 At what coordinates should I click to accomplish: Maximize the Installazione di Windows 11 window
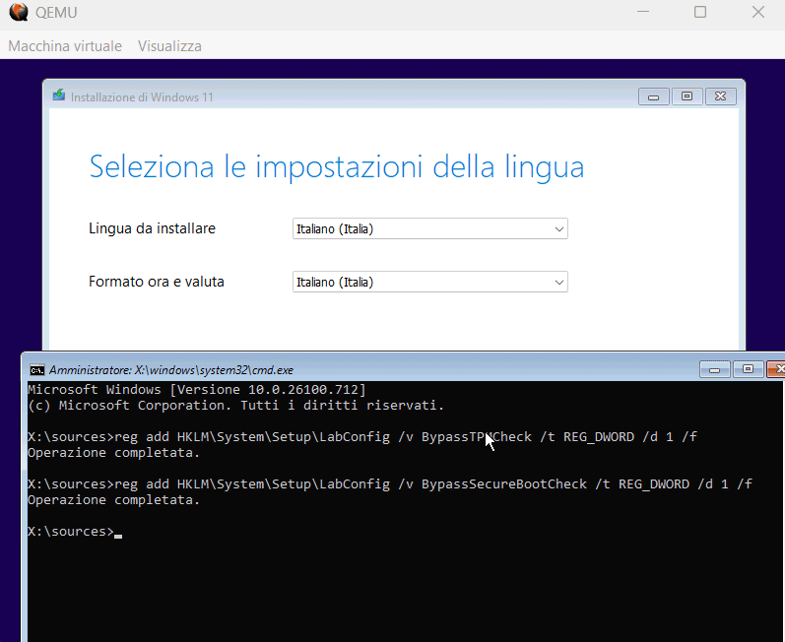(687, 96)
